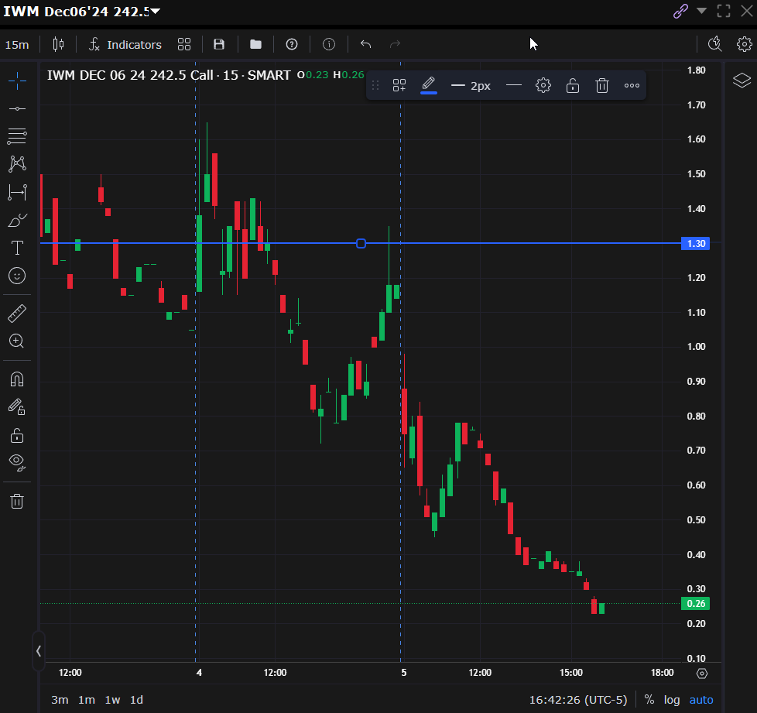Image resolution: width=757 pixels, height=713 pixels.
Task: Enable magnet mode for drawings
Action: (x=16, y=379)
